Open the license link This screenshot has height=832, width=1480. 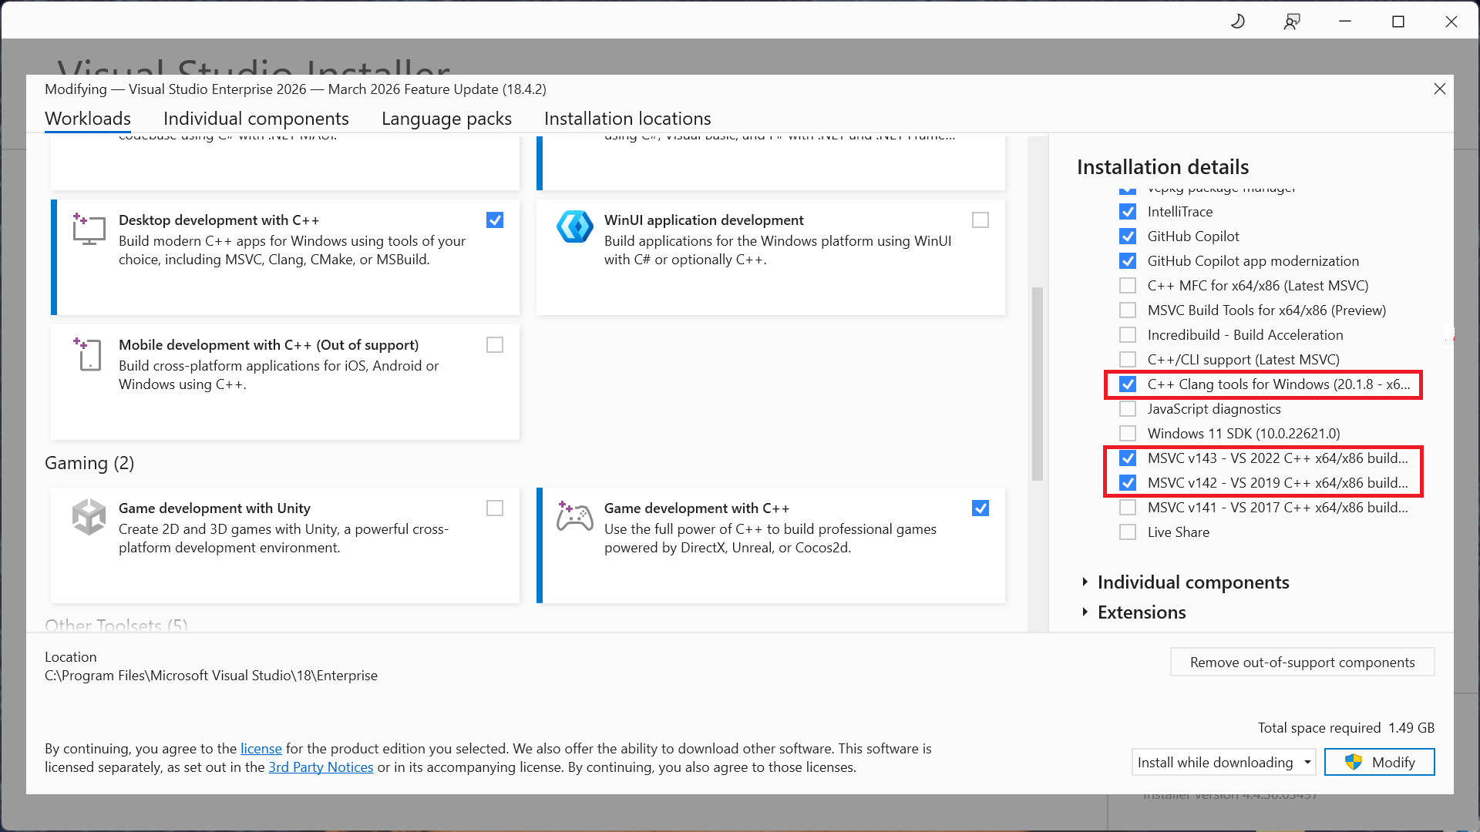pos(261,749)
